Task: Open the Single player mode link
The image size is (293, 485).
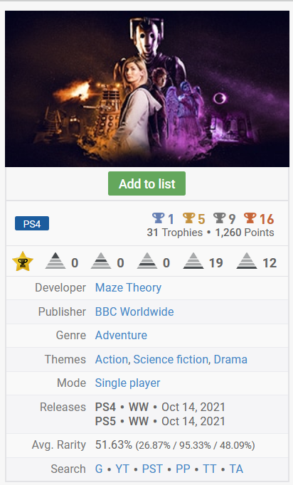Action: [127, 383]
